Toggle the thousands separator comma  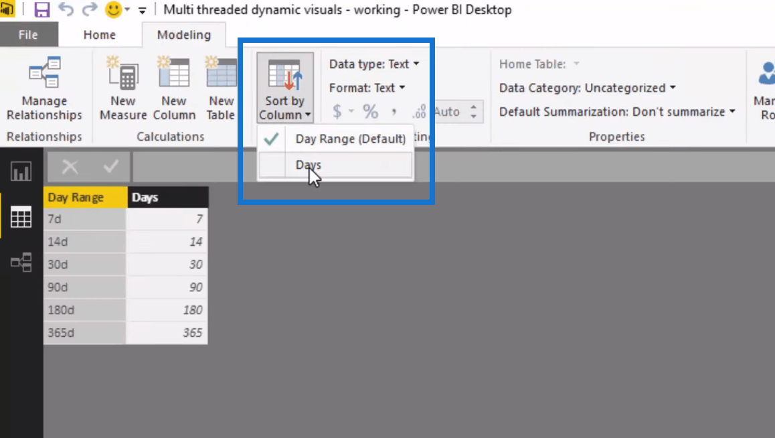click(x=394, y=111)
